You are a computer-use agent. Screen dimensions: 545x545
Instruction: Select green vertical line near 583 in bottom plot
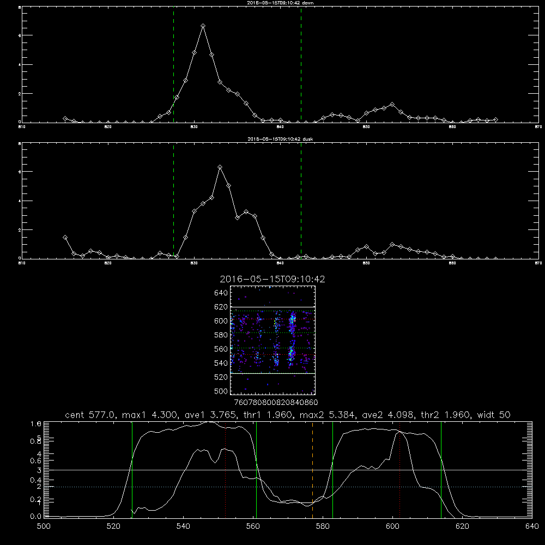332,470
